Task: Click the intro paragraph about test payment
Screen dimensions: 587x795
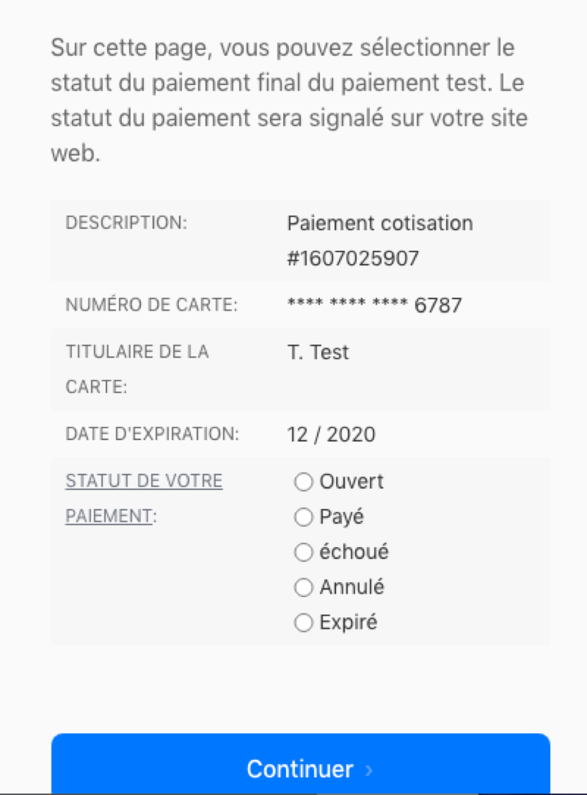Action: tap(289, 101)
